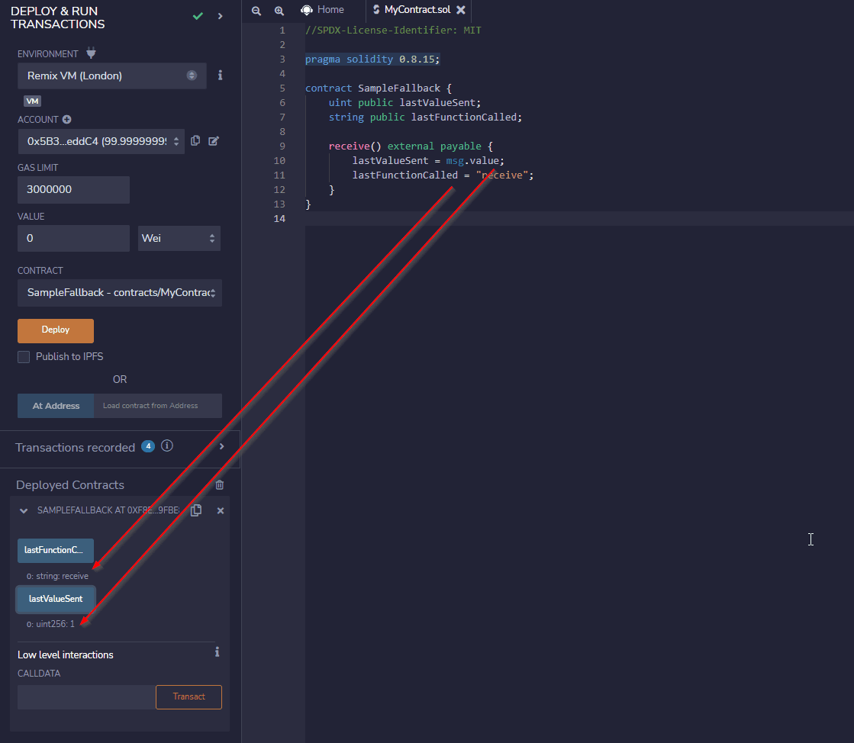Open the Wei unit dropdown
The height and width of the screenshot is (743, 854).
(179, 239)
